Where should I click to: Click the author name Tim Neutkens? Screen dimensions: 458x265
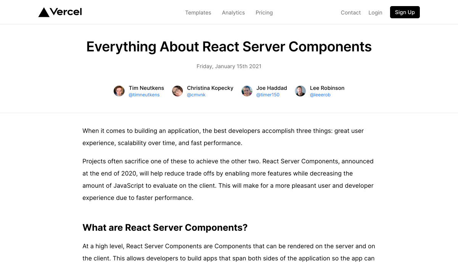pyautogui.click(x=146, y=88)
